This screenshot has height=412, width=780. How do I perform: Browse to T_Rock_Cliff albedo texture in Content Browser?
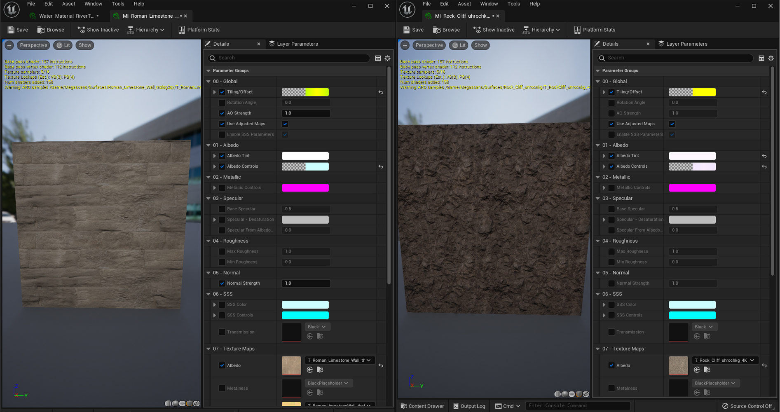click(707, 370)
